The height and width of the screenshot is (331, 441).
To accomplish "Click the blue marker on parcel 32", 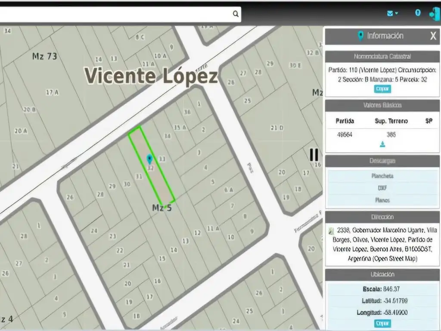I will (x=149, y=159).
